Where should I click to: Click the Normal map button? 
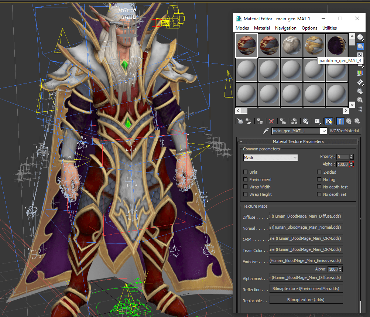[x=306, y=227]
